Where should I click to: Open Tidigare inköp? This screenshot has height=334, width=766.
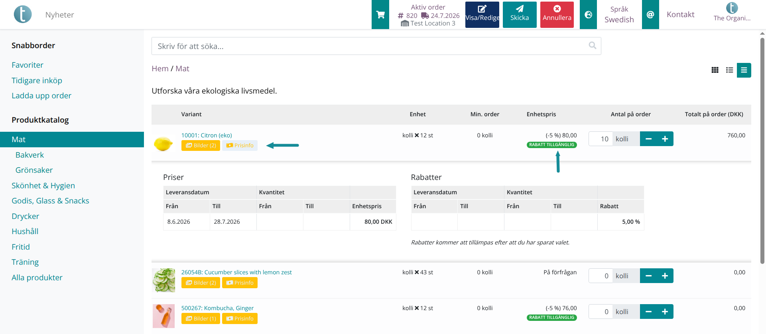point(37,80)
